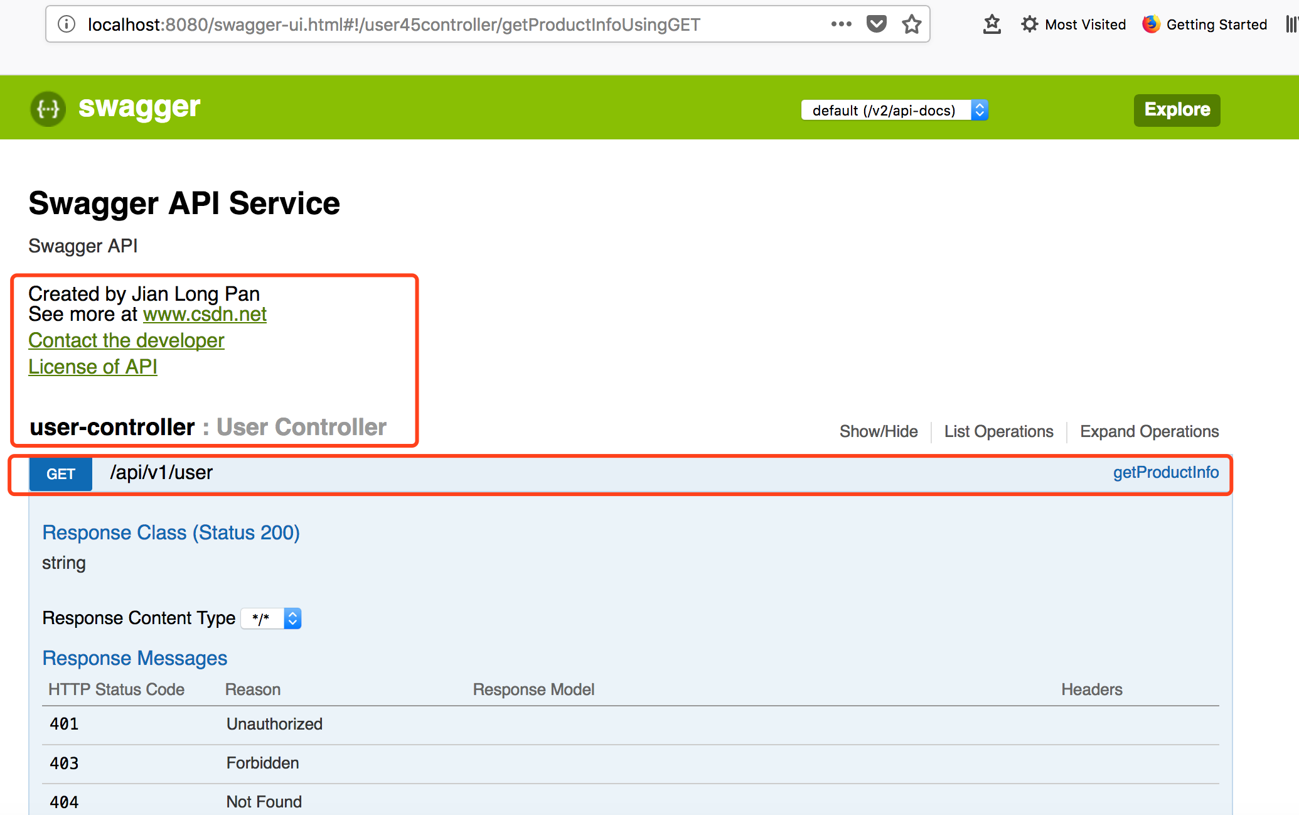Click the Response Model column header

[533, 689]
